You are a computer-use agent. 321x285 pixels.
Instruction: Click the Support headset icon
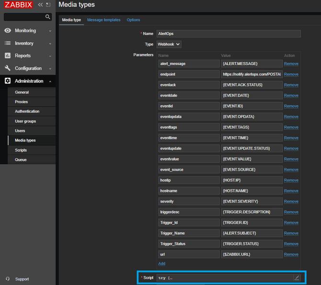point(8,279)
